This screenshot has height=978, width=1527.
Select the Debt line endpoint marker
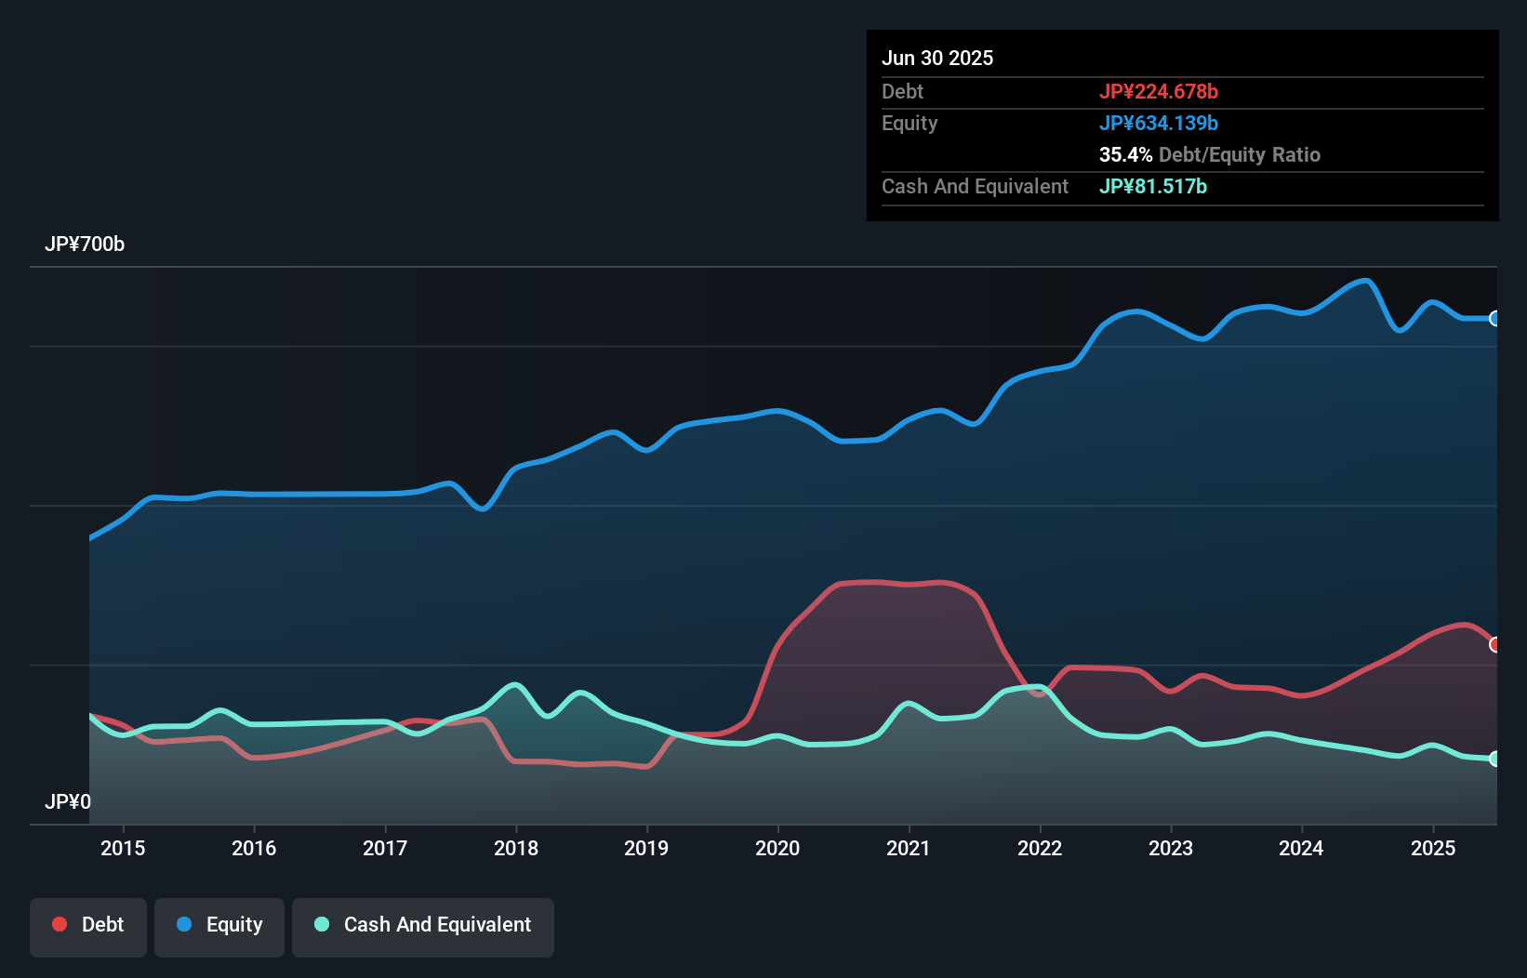(1496, 643)
